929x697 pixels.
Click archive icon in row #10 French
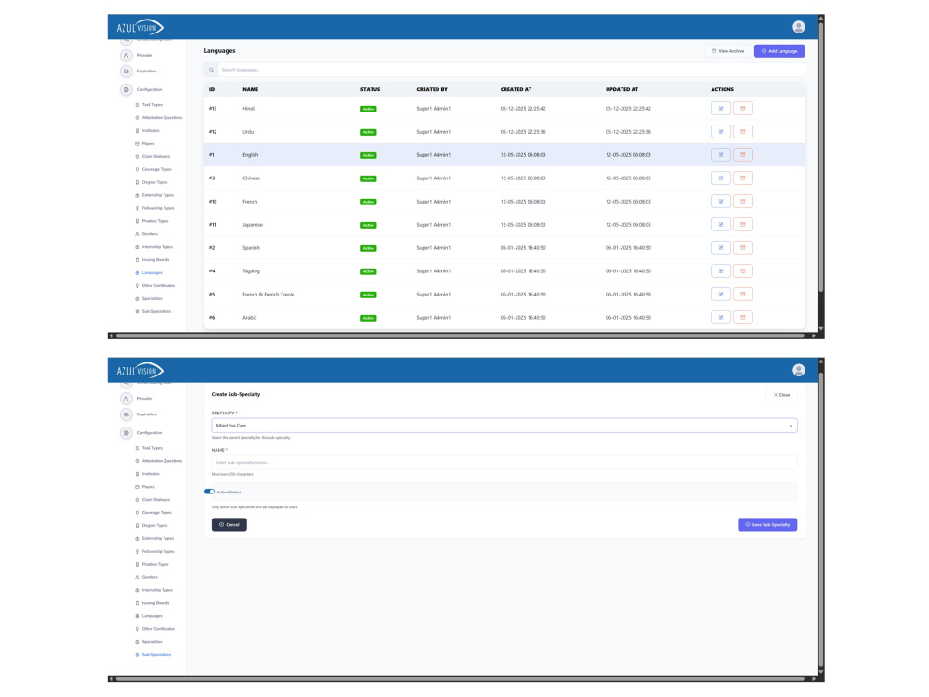point(743,202)
